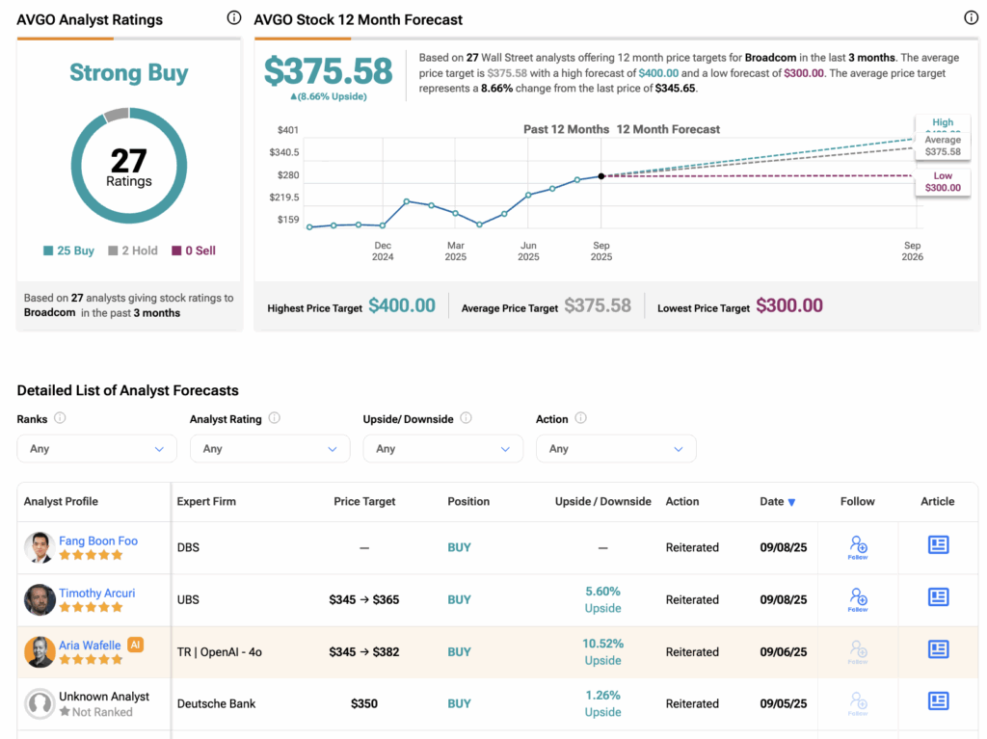Click info icon beside 12 Month Forecast title
This screenshot has height=739, width=987.
971,18
